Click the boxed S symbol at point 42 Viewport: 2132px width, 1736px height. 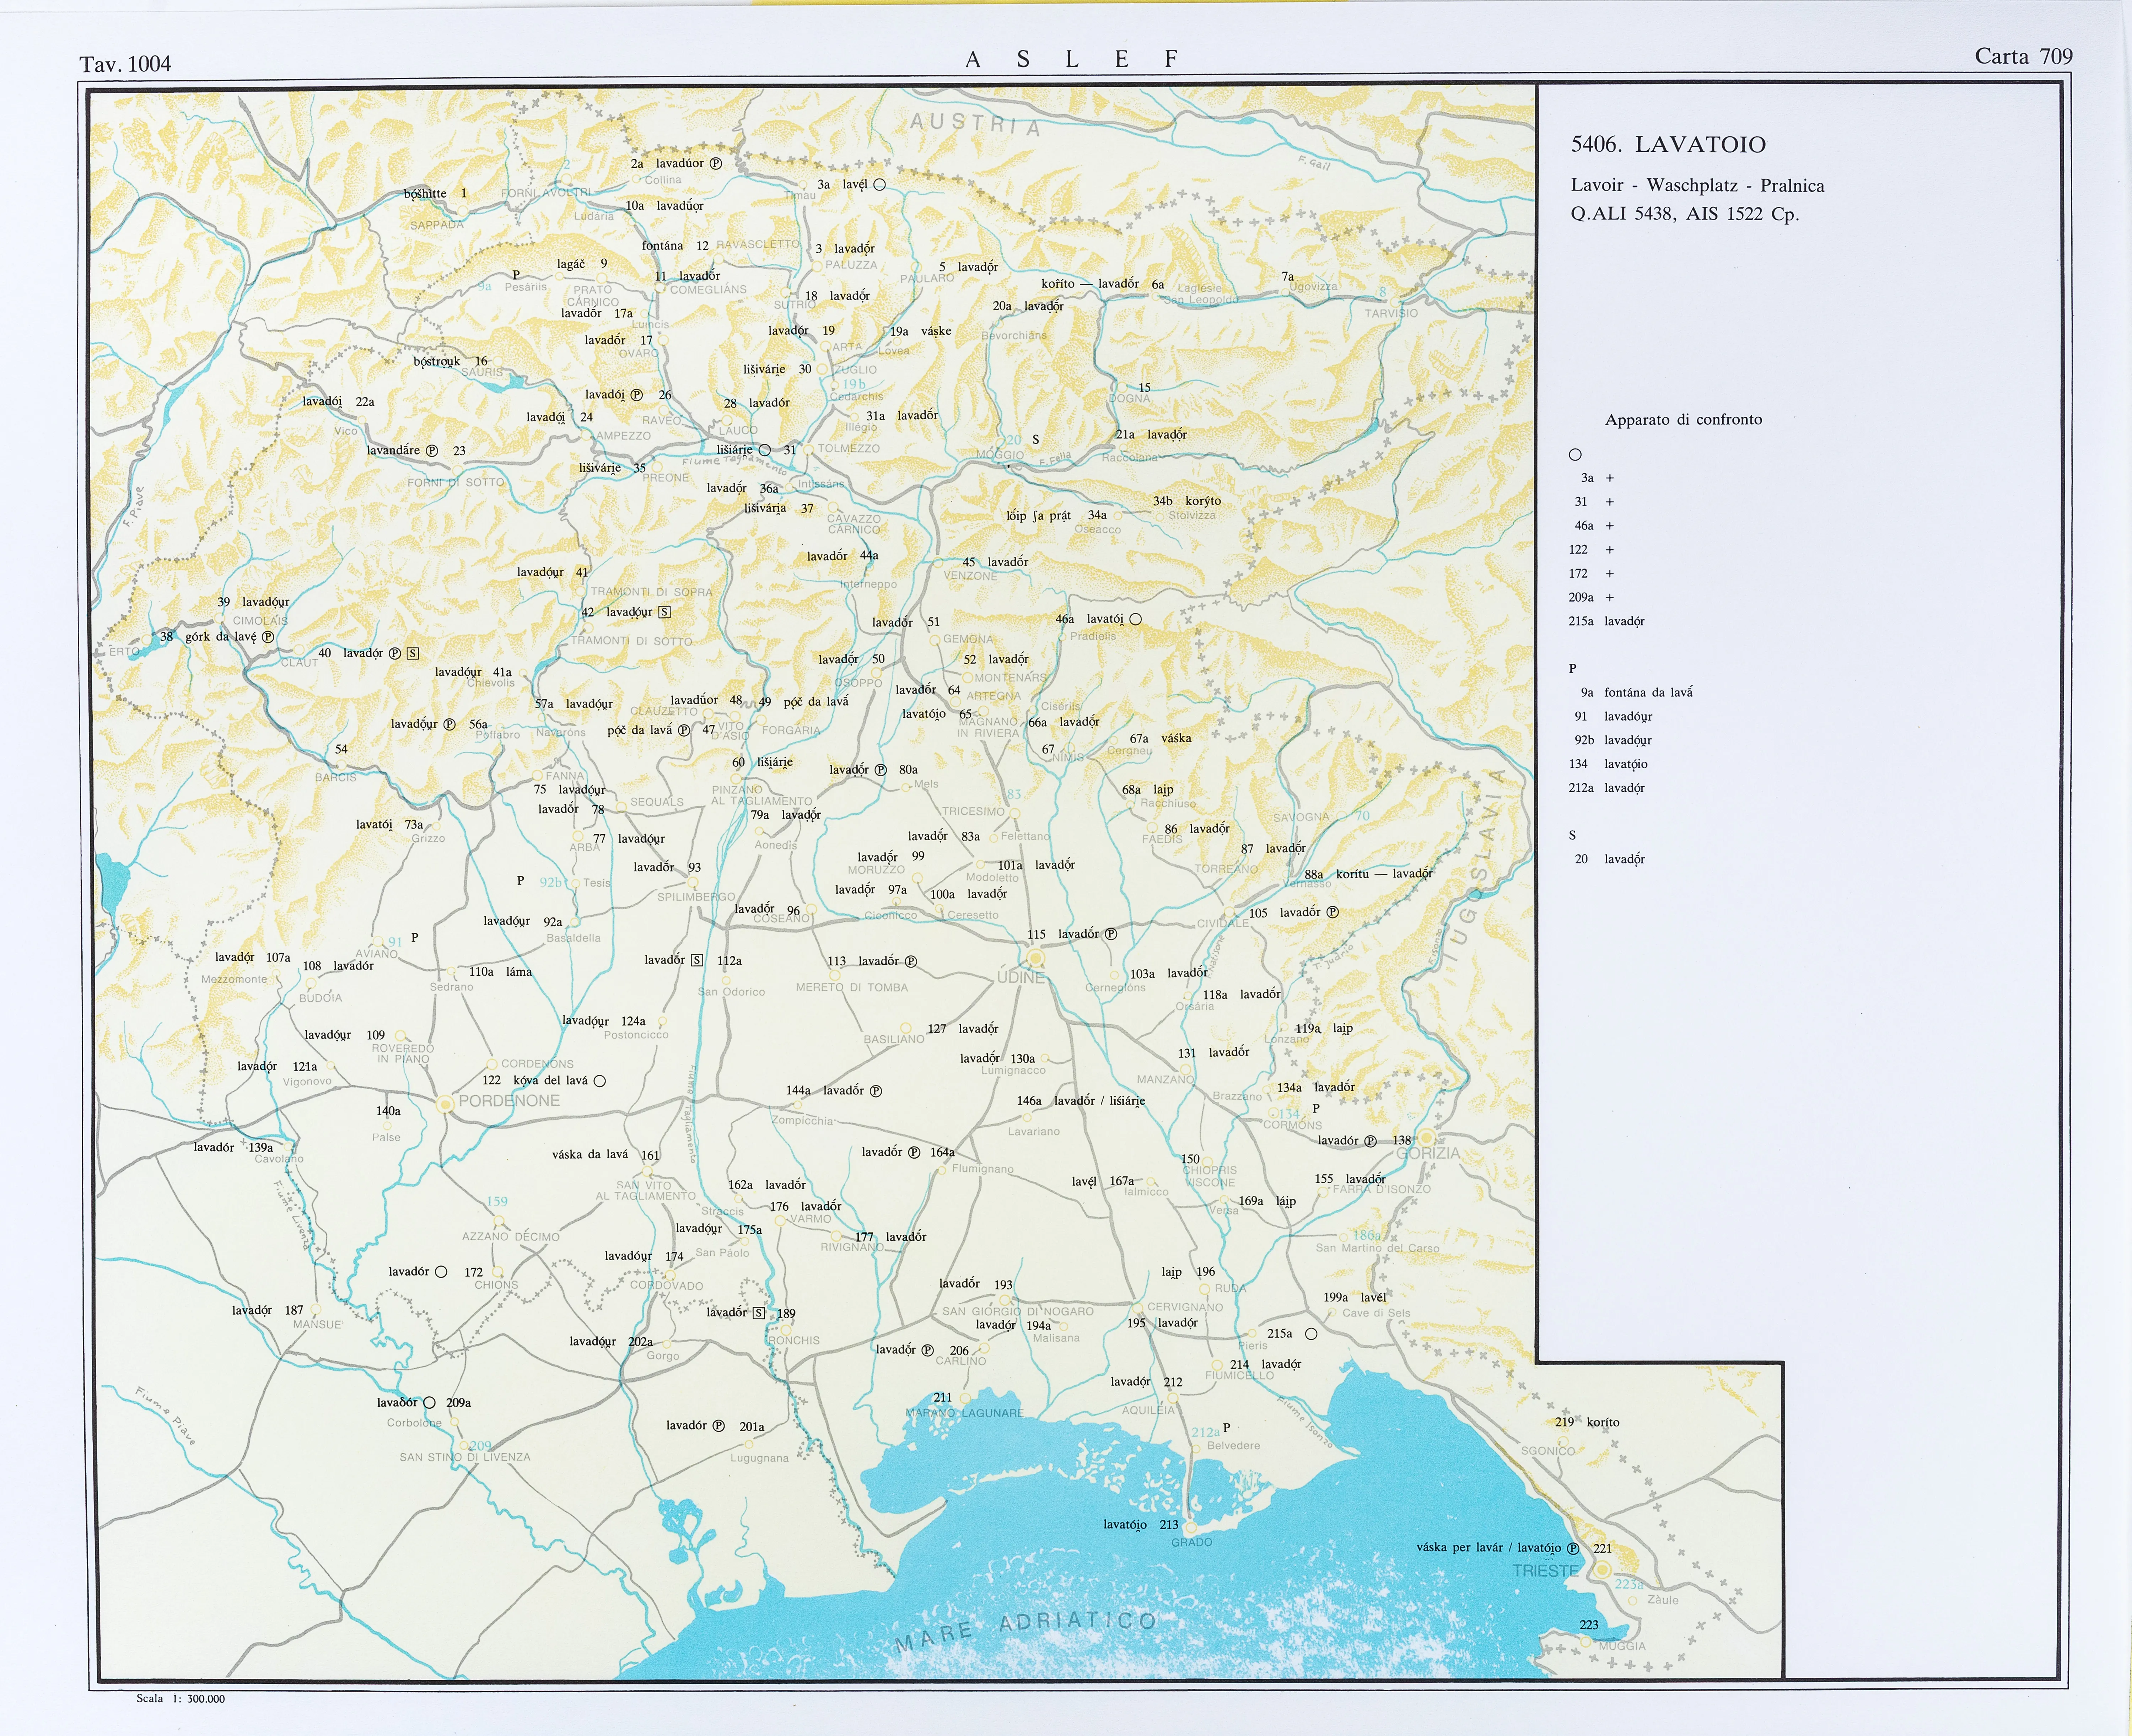pos(665,612)
